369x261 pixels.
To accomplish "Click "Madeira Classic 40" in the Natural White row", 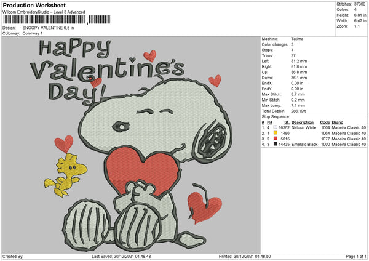I will pos(349,127).
